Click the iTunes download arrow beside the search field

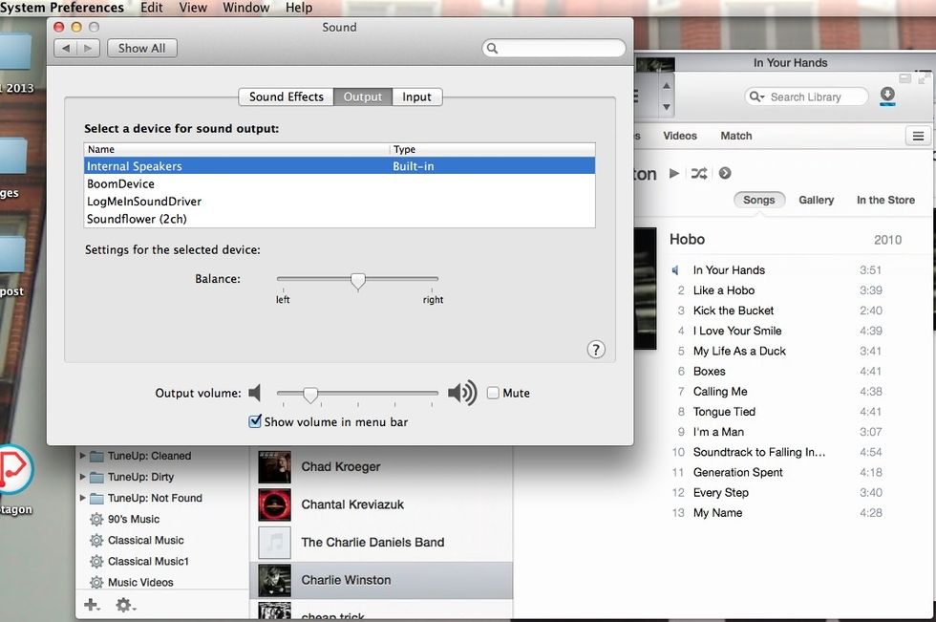coord(887,97)
